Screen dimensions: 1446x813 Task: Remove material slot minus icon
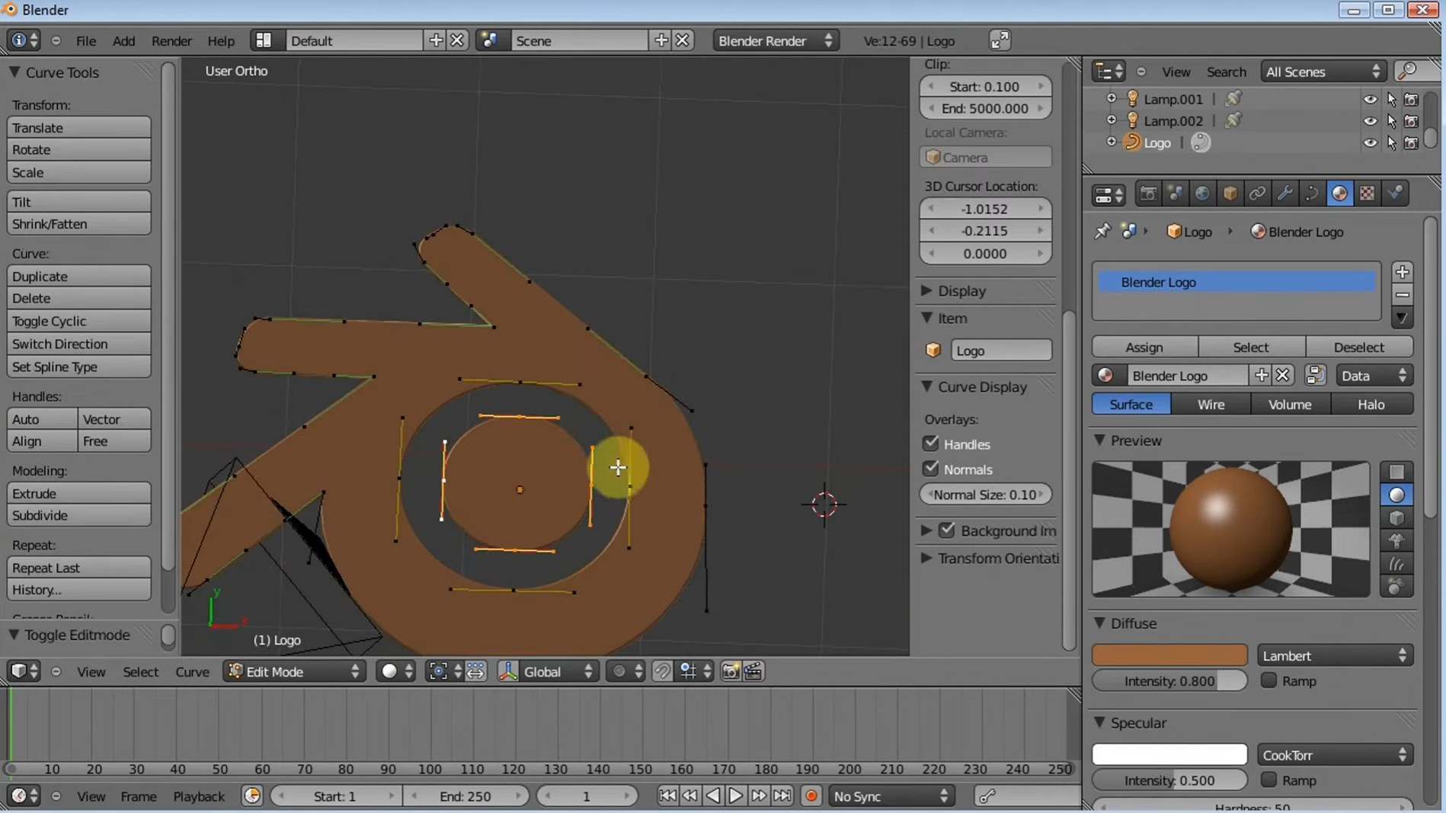pyautogui.click(x=1403, y=295)
